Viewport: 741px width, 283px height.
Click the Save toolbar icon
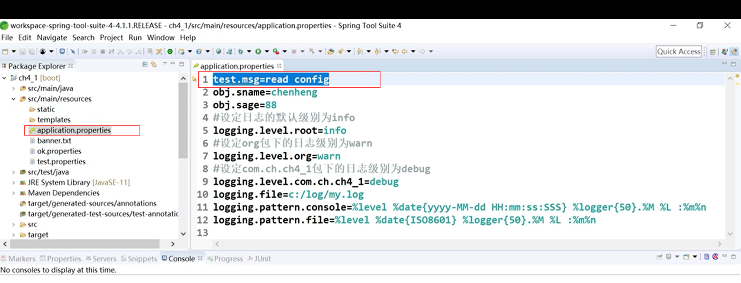22,51
